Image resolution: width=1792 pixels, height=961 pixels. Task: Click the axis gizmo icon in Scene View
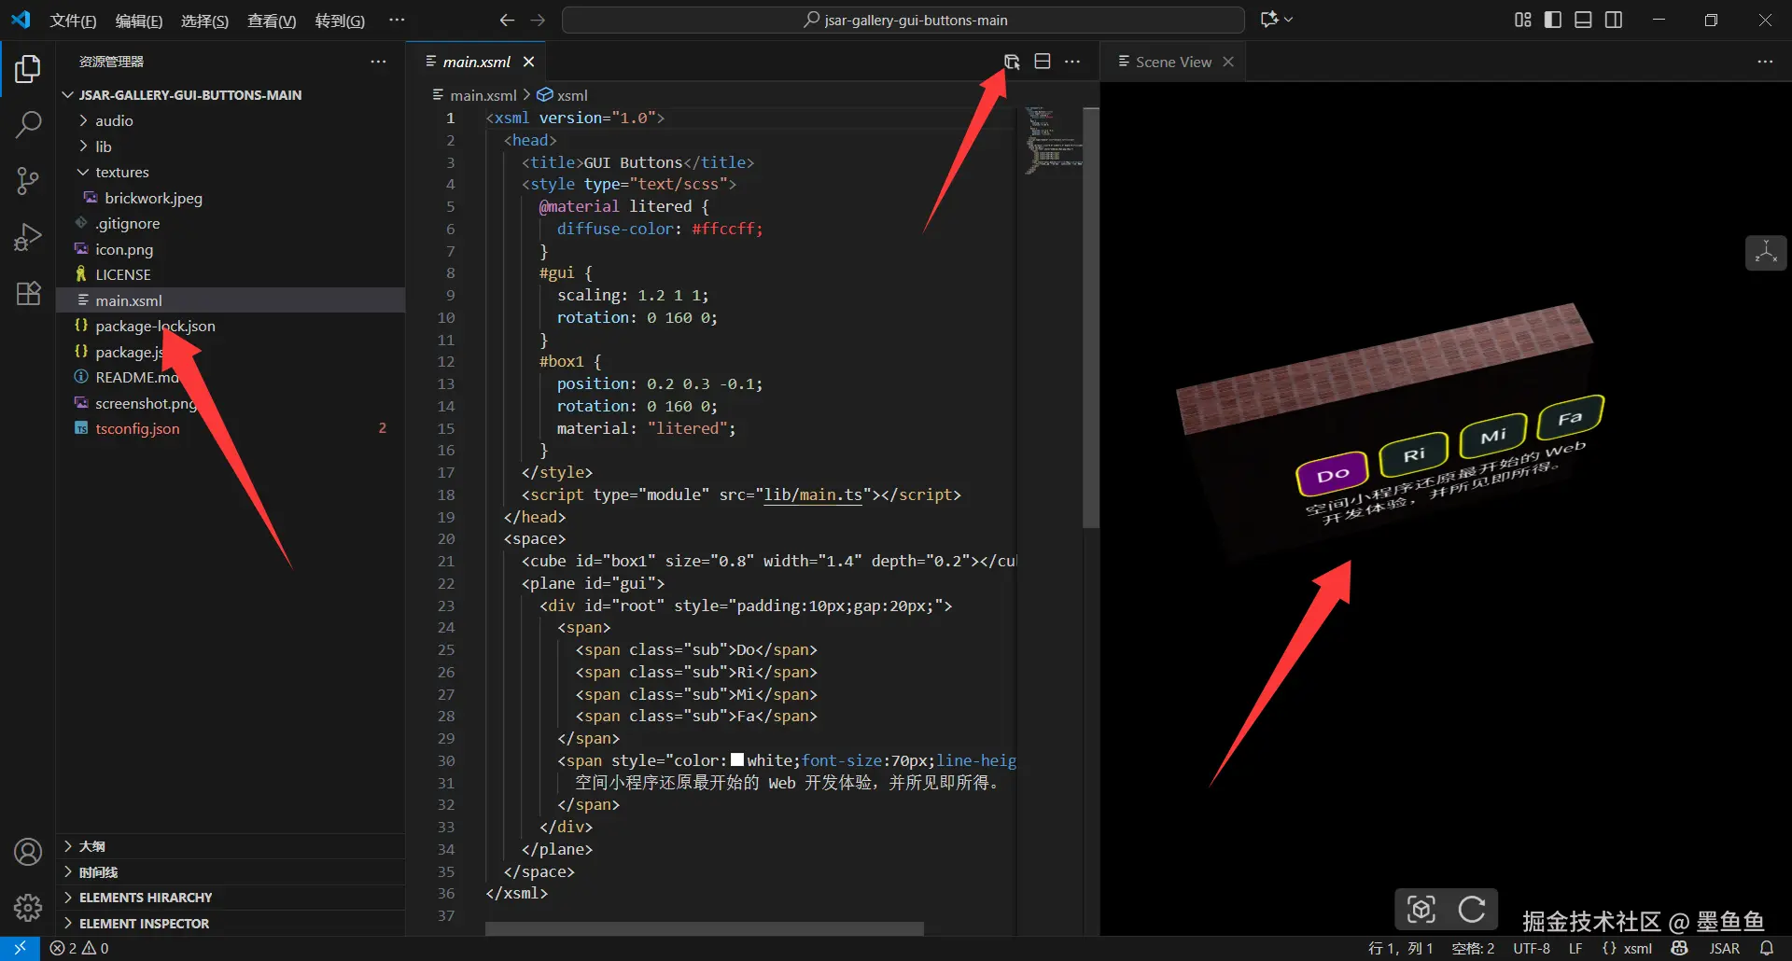pyautogui.click(x=1766, y=253)
